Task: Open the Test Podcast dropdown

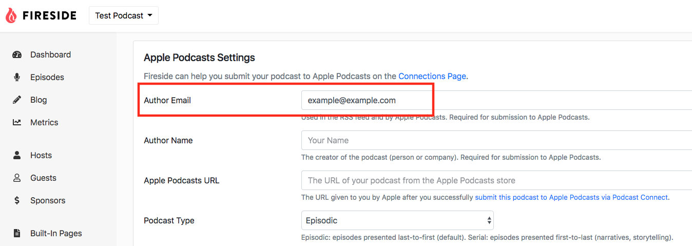Action: click(124, 15)
